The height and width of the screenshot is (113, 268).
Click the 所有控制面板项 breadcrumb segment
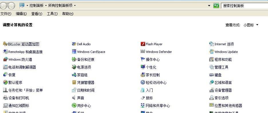(x=60, y=6)
